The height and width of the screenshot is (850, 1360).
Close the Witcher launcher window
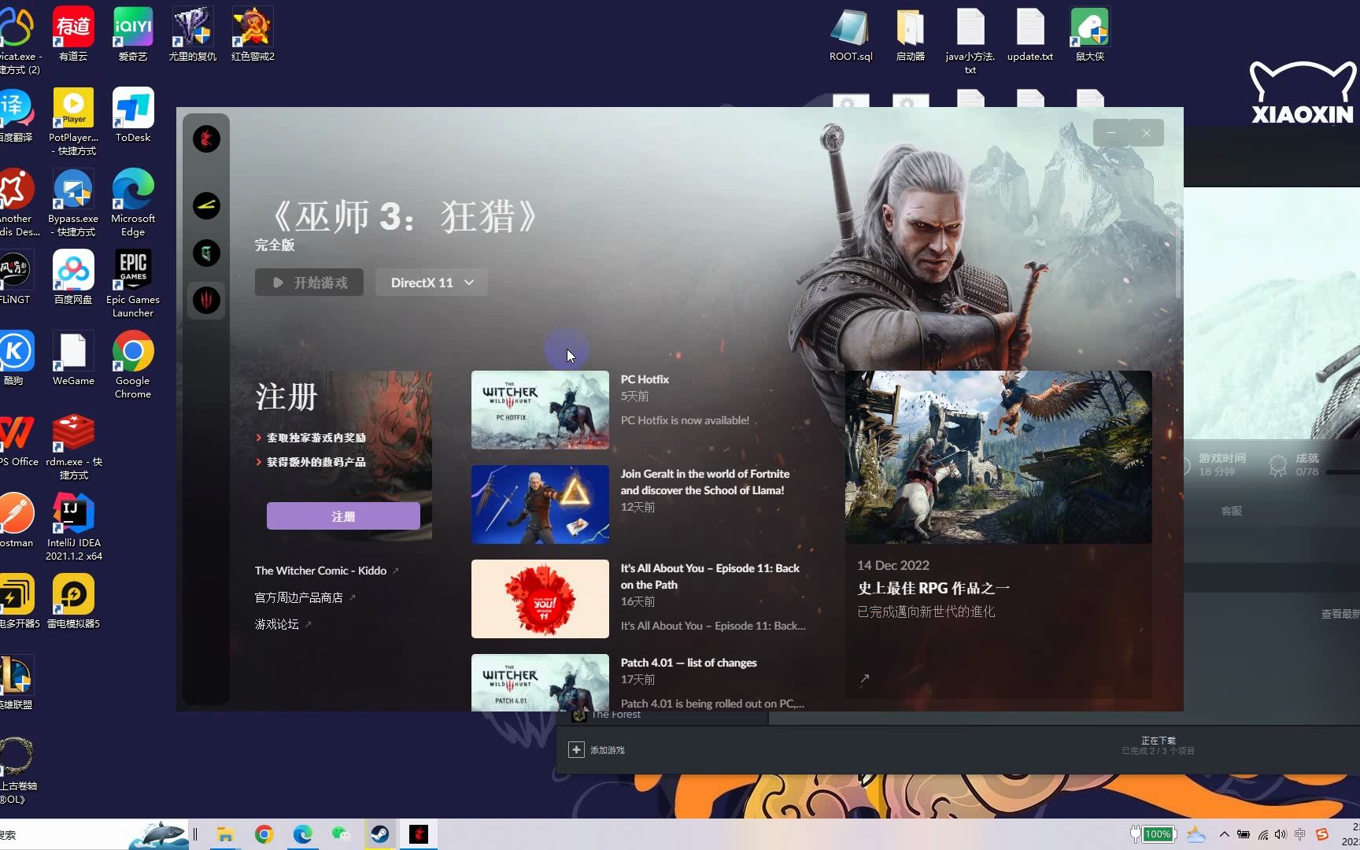[x=1146, y=133]
